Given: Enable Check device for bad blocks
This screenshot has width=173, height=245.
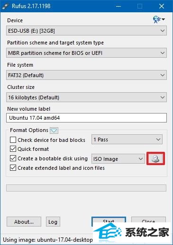Looking at the screenshot, I should tap(13, 140).
